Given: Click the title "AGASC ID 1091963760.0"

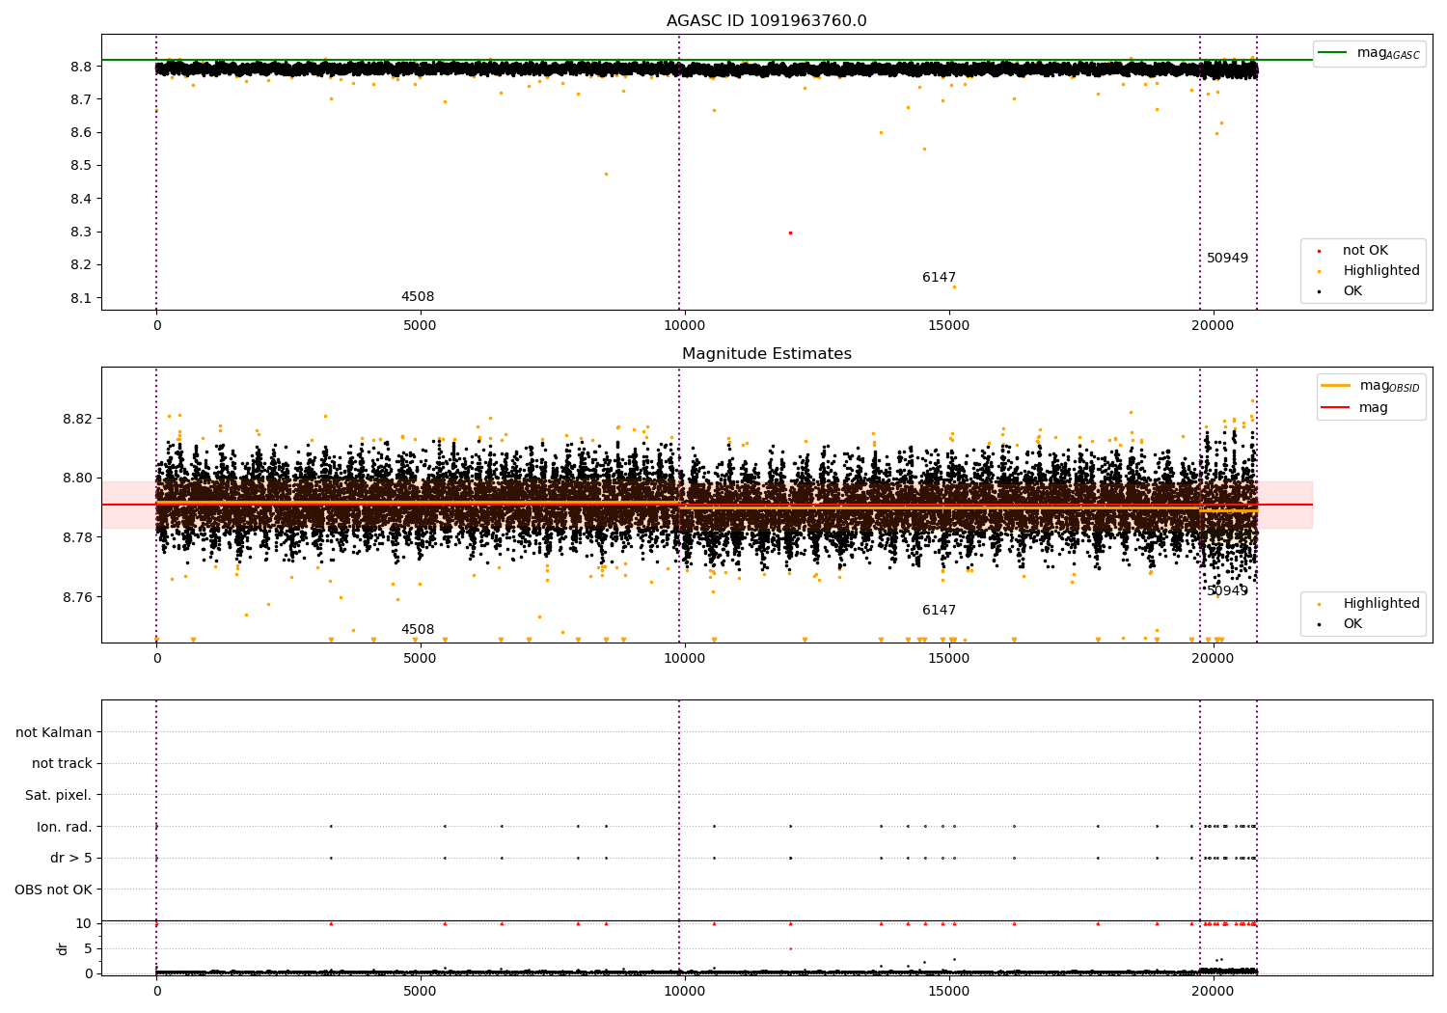Looking at the screenshot, I should (766, 21).
